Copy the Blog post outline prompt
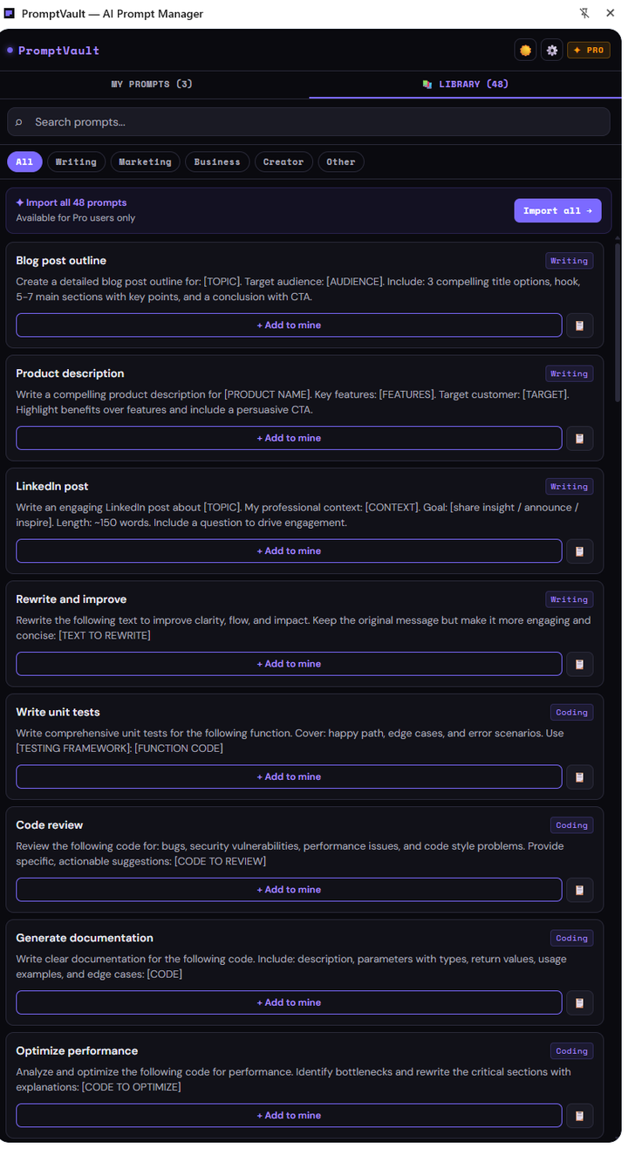Viewport: 628px width, 1149px height. click(579, 325)
